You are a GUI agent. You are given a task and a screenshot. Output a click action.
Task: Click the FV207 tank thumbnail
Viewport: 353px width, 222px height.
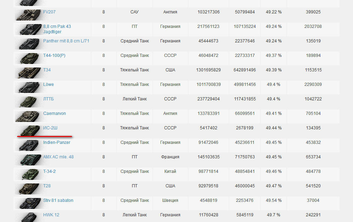coord(28,15)
